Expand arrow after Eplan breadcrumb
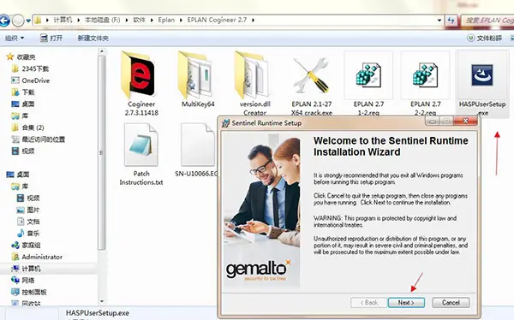This screenshot has width=514, height=320. (x=181, y=20)
